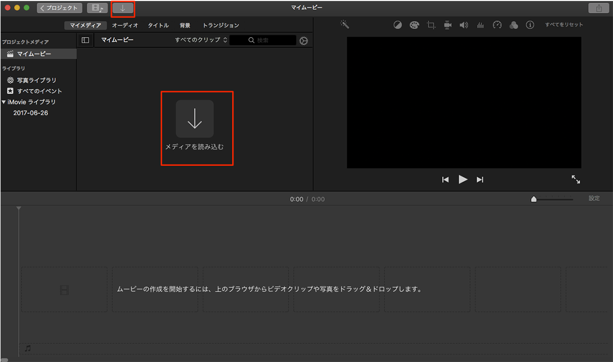Open the stabilization camera tool

[447, 24]
